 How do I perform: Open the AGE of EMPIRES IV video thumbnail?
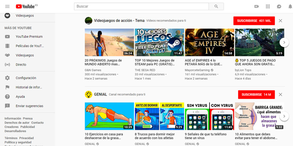click(209, 42)
